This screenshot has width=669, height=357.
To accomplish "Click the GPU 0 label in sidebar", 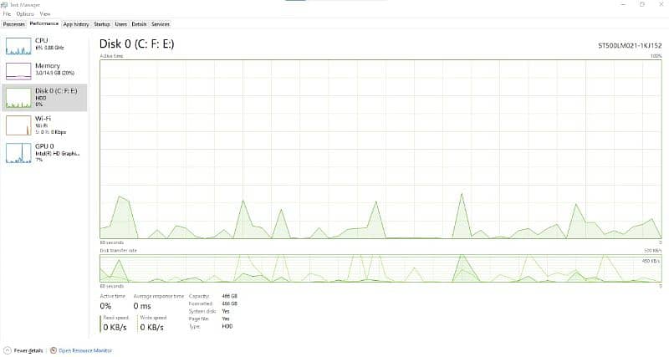I will pyautogui.click(x=44, y=145).
